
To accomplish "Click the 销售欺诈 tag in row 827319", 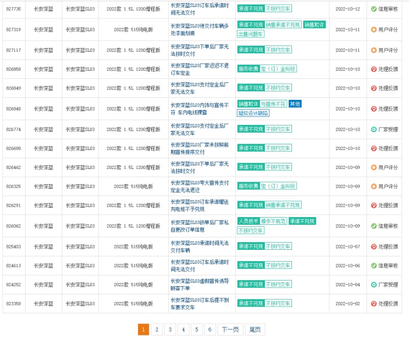I will pos(314,25).
